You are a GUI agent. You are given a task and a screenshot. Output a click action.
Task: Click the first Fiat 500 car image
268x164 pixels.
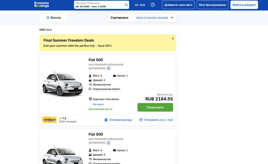coord(63,84)
